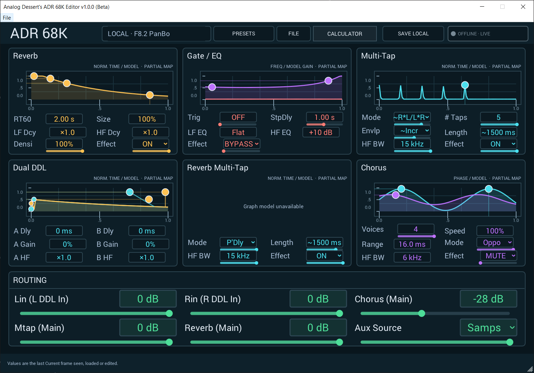
Task: Select the first orange node on Reverb graph
Action: pos(34,76)
